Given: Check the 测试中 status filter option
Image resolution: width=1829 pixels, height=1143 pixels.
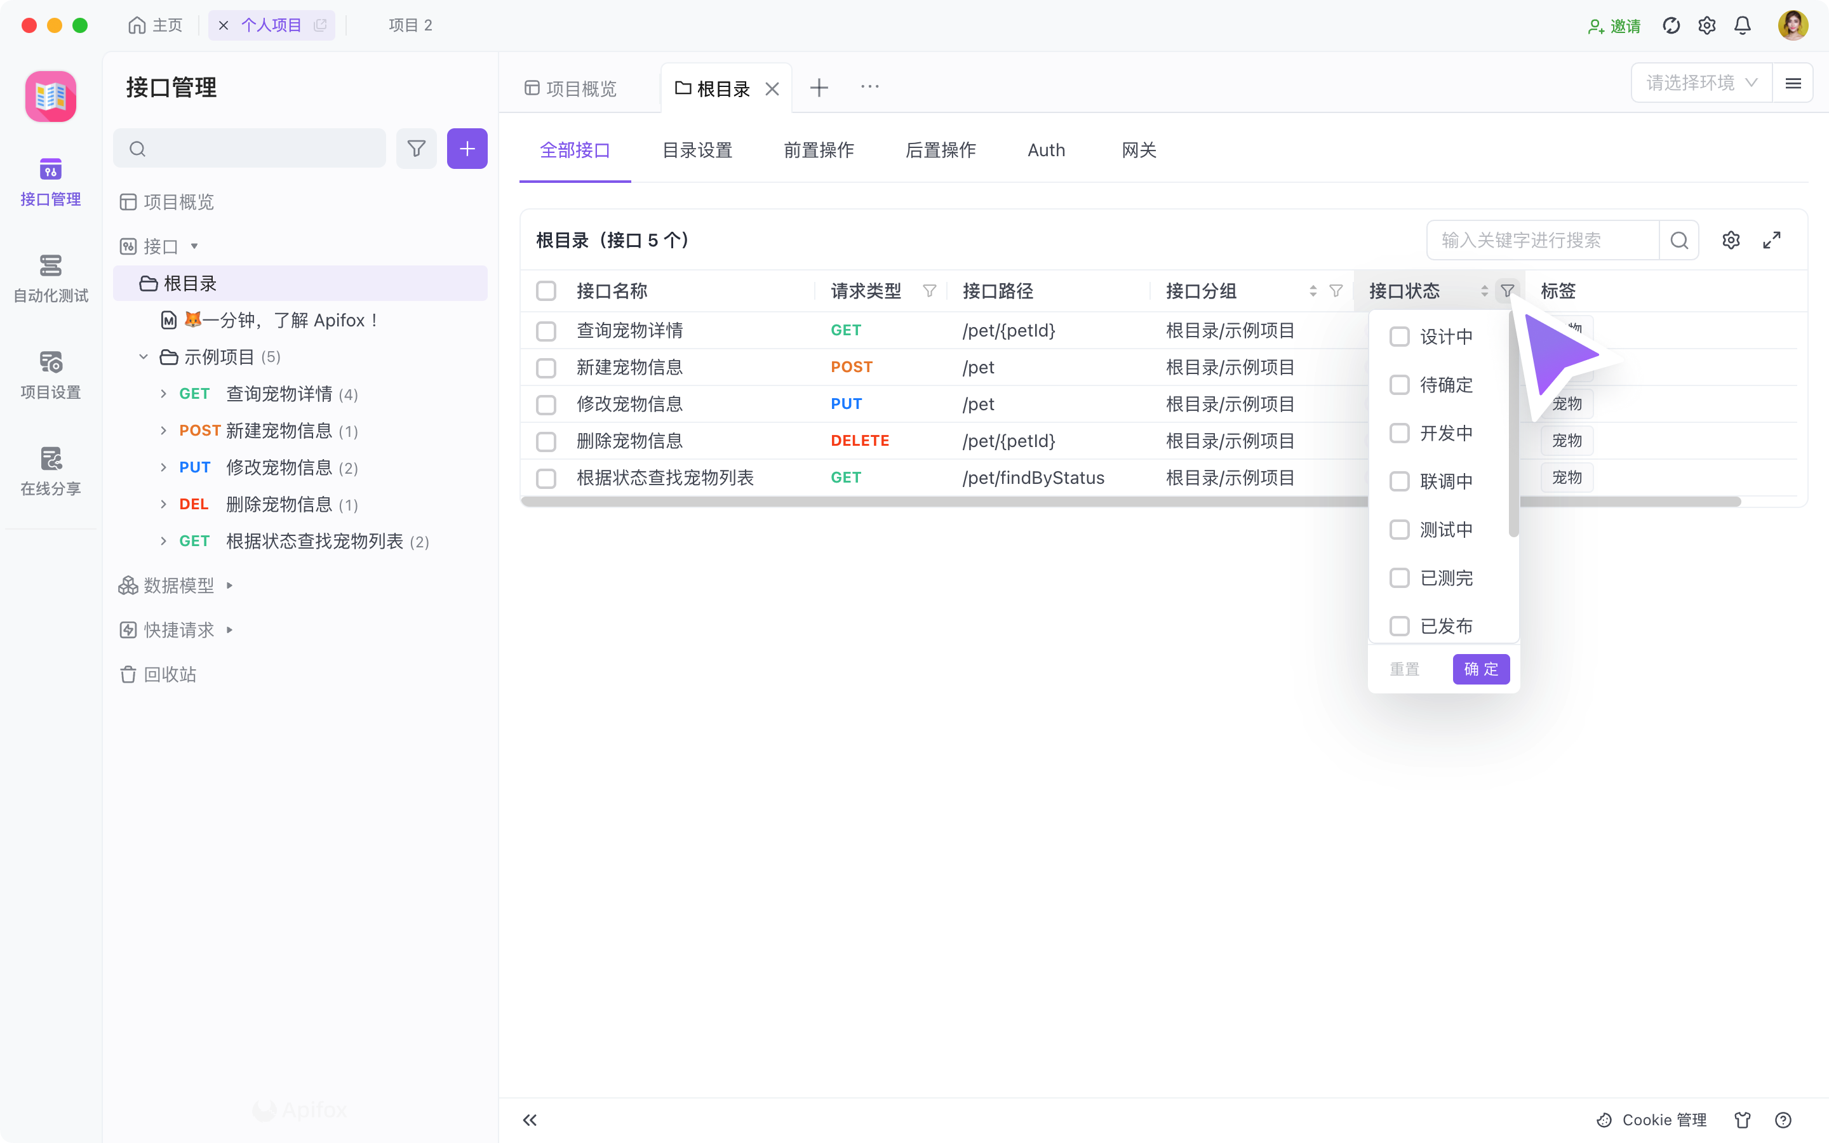Looking at the screenshot, I should pos(1399,529).
